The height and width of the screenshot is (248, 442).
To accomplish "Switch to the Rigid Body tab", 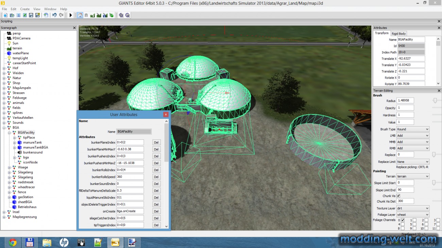I will click(398, 34).
